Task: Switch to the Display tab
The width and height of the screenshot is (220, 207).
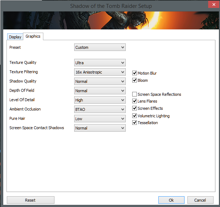Action: point(15,37)
